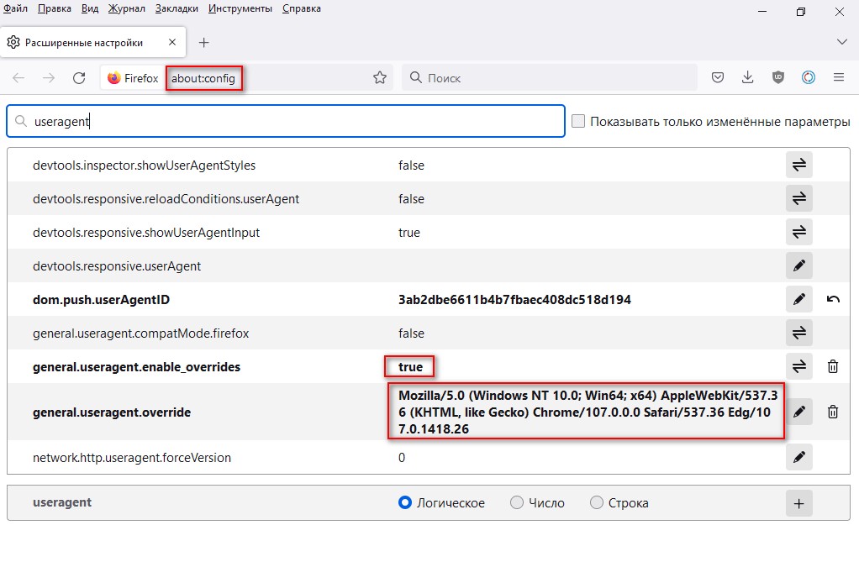Toggle general.useragent.enable_overrides value
The width and height of the screenshot is (859, 562).
(x=798, y=366)
